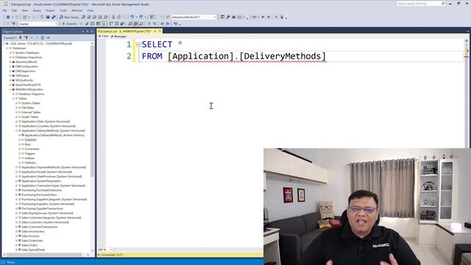Open the File menu
471x265 pixels.
[x=4, y=10]
